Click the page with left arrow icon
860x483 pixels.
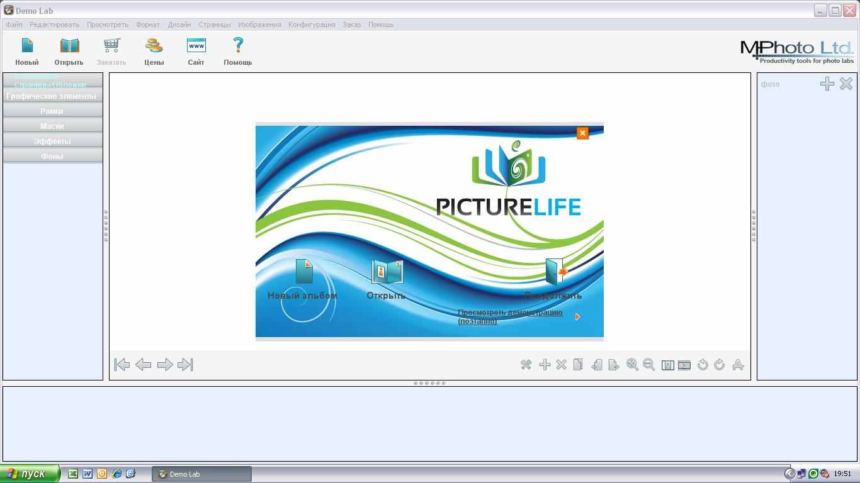coord(596,365)
